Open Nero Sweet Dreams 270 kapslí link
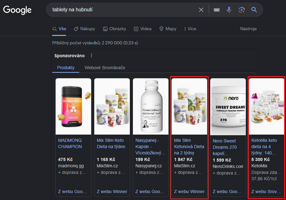 point(225,147)
